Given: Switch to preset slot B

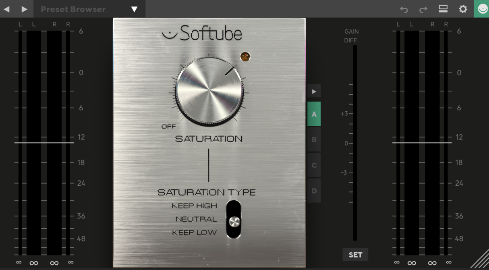Looking at the screenshot, I should click(314, 140).
